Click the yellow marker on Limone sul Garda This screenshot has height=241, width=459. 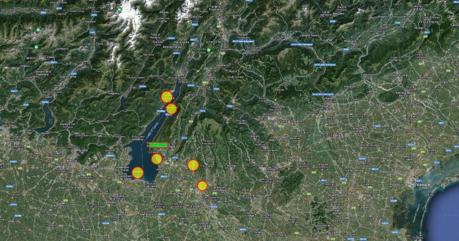point(167,96)
